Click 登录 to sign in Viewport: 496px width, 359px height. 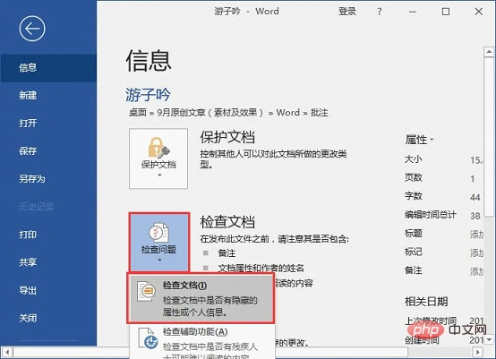point(347,12)
